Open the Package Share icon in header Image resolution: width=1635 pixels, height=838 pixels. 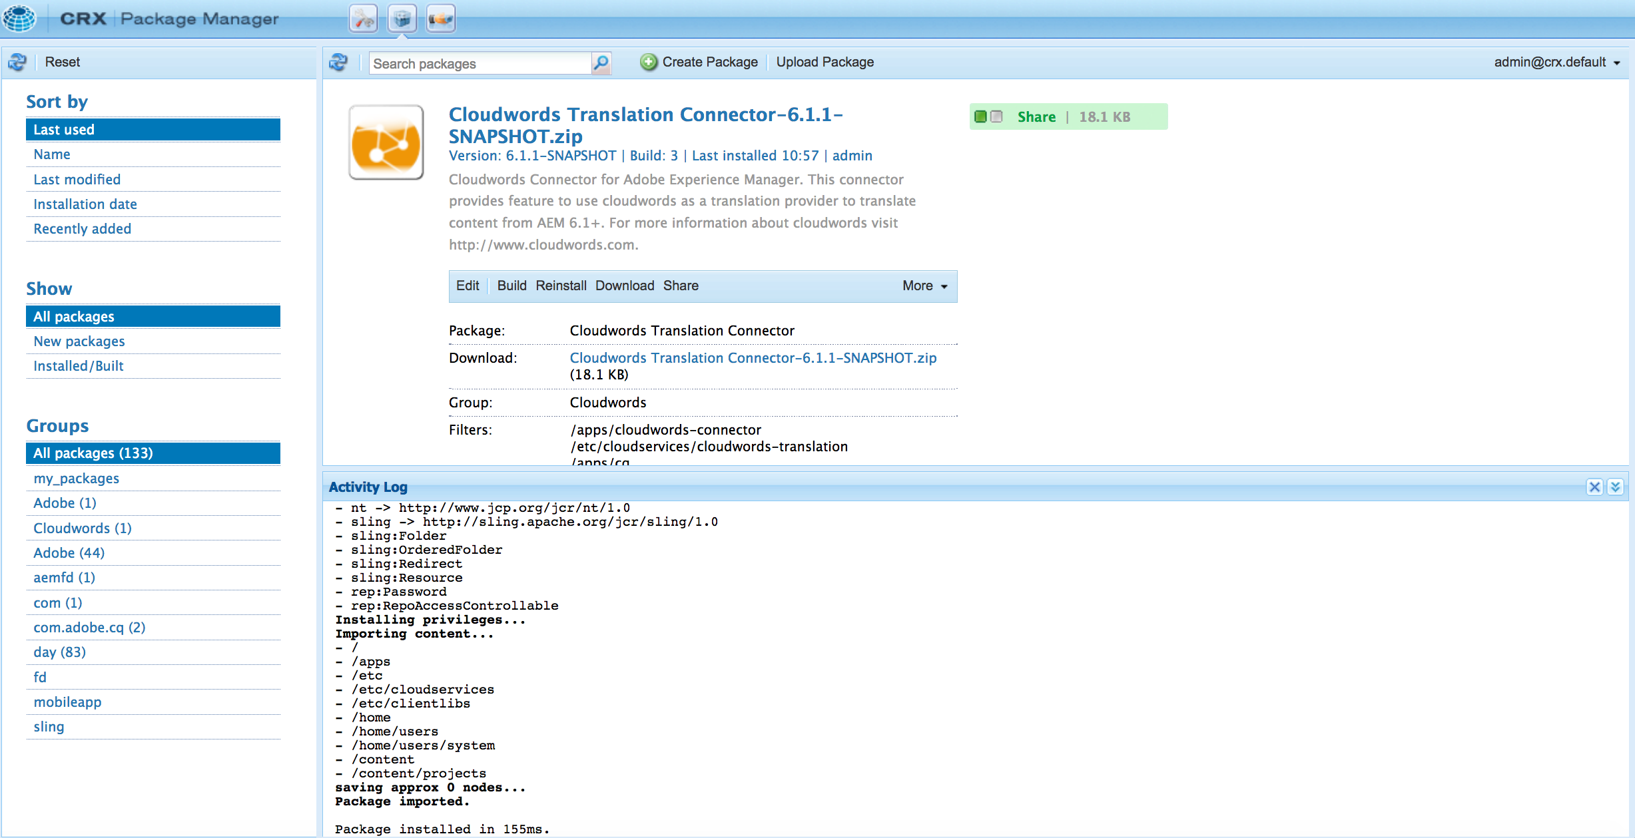(x=440, y=19)
